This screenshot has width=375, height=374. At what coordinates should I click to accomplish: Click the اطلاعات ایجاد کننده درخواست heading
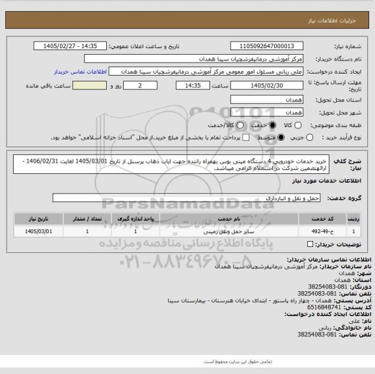click(328, 314)
